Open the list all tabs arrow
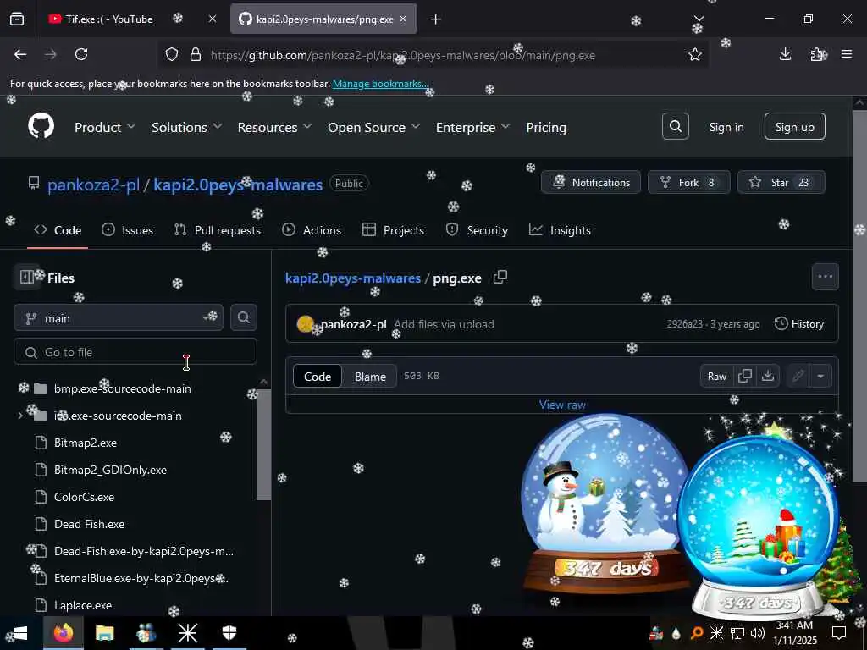Image resolution: width=867 pixels, height=650 pixels. (x=699, y=19)
